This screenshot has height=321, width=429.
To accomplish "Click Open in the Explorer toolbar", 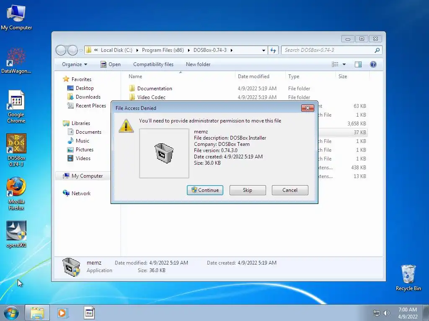I will point(111,64).
